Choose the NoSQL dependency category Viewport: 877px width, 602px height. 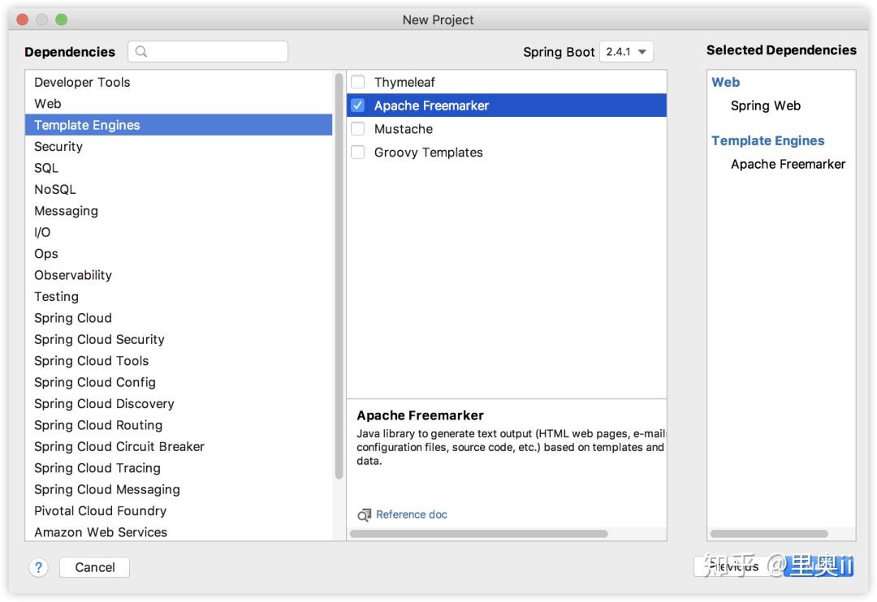(55, 189)
